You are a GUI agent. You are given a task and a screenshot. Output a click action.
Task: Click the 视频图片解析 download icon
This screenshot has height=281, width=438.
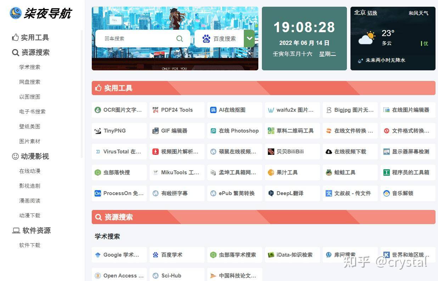coord(156,152)
